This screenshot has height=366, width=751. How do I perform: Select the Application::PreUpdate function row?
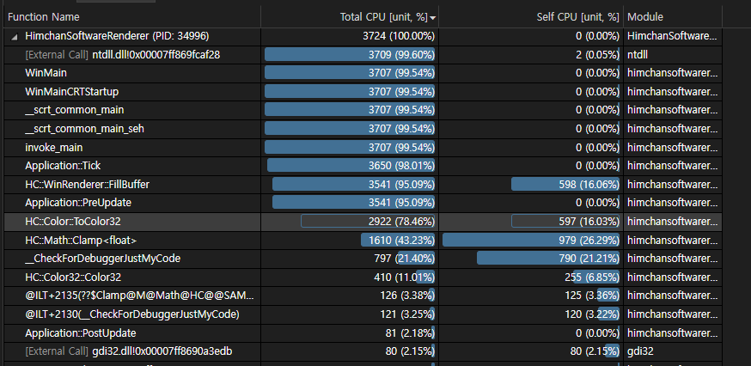[363, 203]
